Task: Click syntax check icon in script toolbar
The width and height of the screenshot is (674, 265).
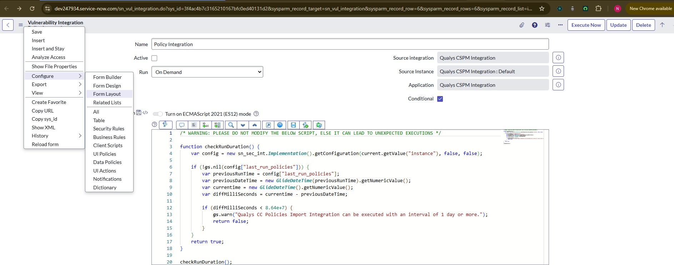Action: [305, 125]
